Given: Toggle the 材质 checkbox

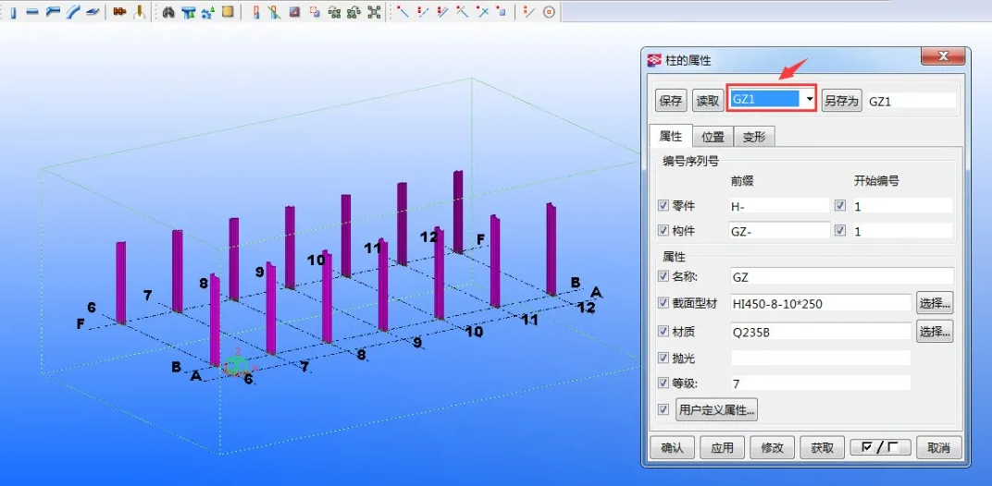Looking at the screenshot, I should tap(663, 331).
